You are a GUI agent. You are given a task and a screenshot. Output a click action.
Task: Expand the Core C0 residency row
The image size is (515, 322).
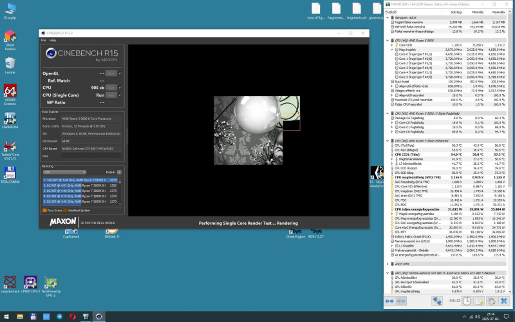[392, 122]
